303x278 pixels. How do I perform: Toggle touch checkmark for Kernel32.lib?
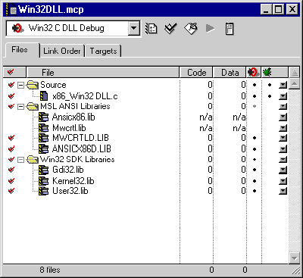11,181
